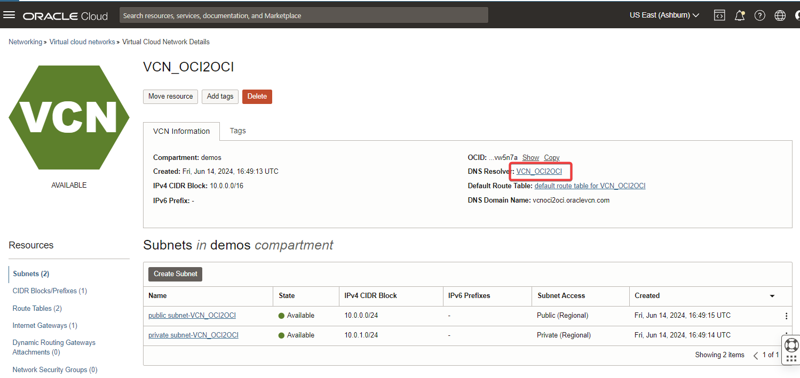800x378 pixels.
Task: Open Dynamic Routing Gateways Attachments (0)
Action: coord(54,348)
